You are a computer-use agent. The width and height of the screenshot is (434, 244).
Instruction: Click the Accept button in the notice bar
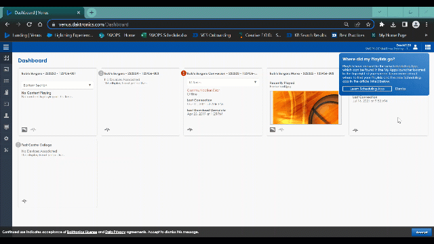pos(421,232)
